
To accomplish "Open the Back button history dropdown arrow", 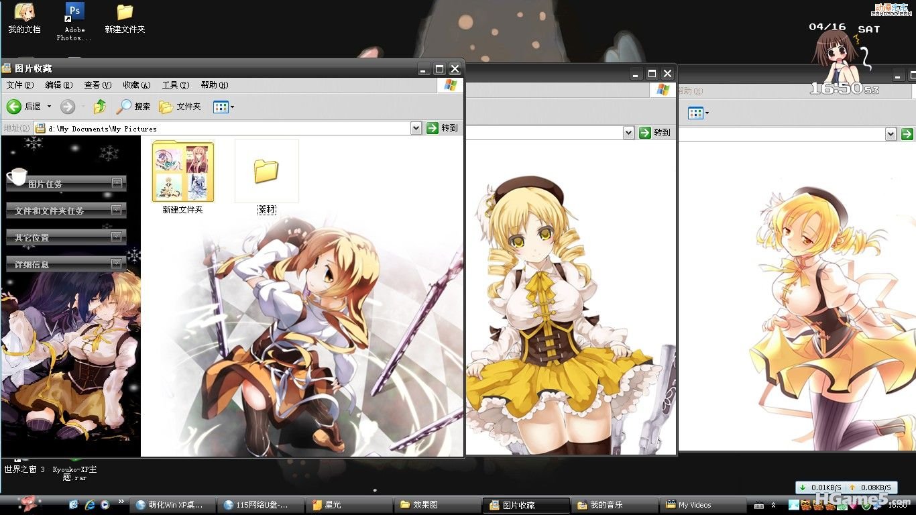I will point(49,107).
